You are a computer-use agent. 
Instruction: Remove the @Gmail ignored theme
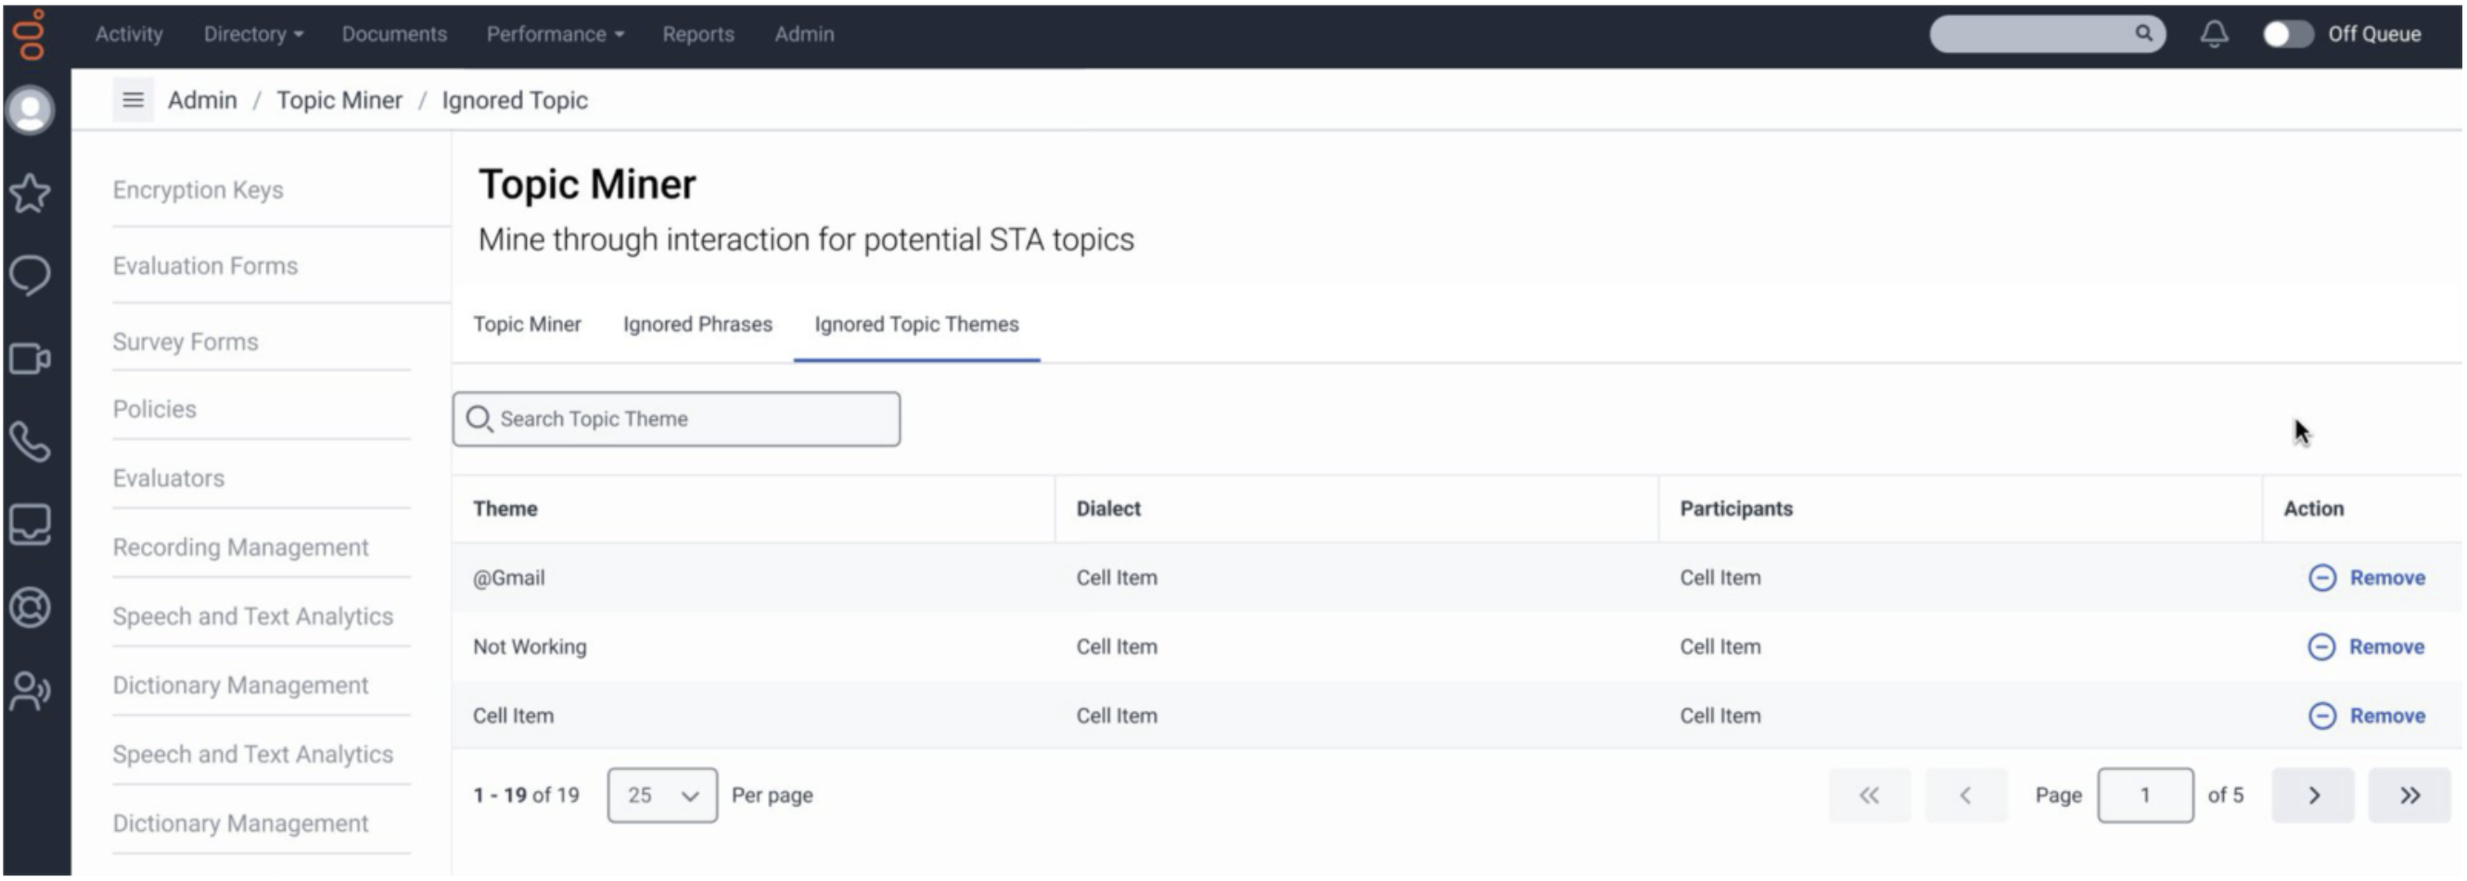point(2368,579)
